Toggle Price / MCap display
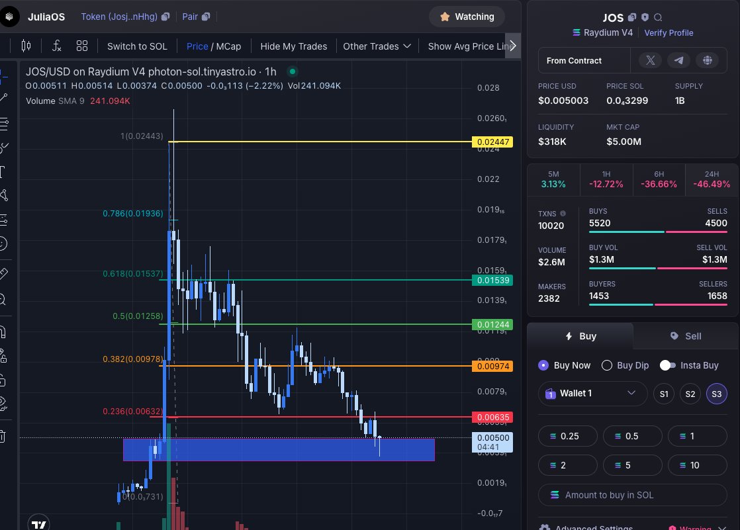The width and height of the screenshot is (740, 530). 214,46
